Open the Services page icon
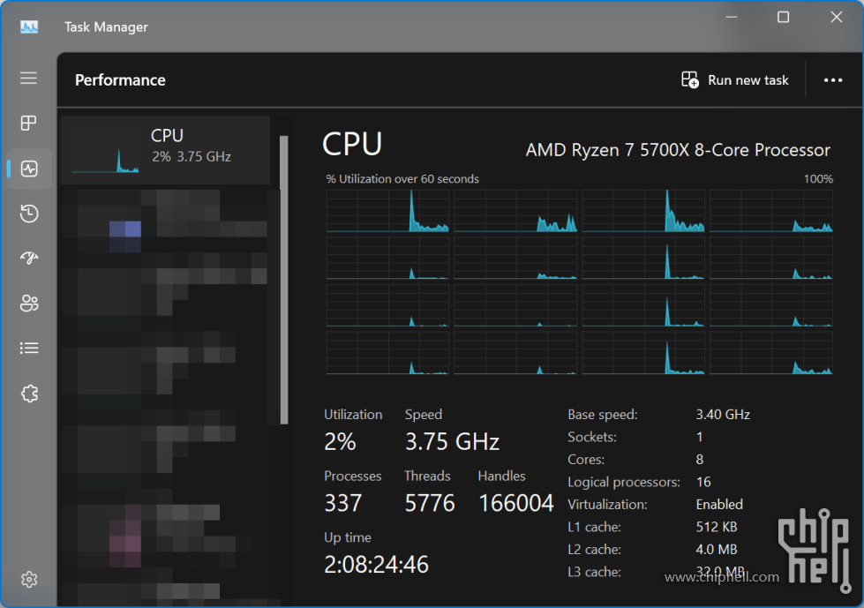The image size is (864, 608). pyautogui.click(x=28, y=394)
